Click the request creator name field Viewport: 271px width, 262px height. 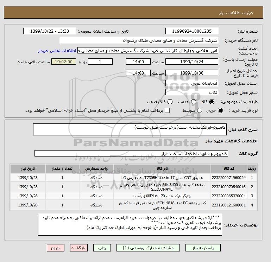pos(148,50)
